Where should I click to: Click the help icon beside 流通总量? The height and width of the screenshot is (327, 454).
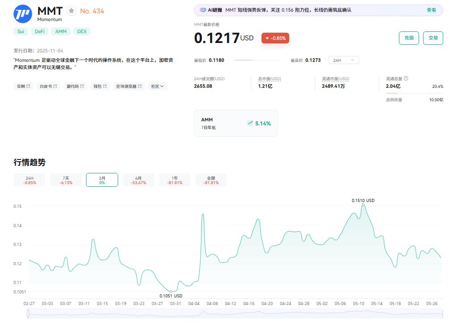(406, 78)
